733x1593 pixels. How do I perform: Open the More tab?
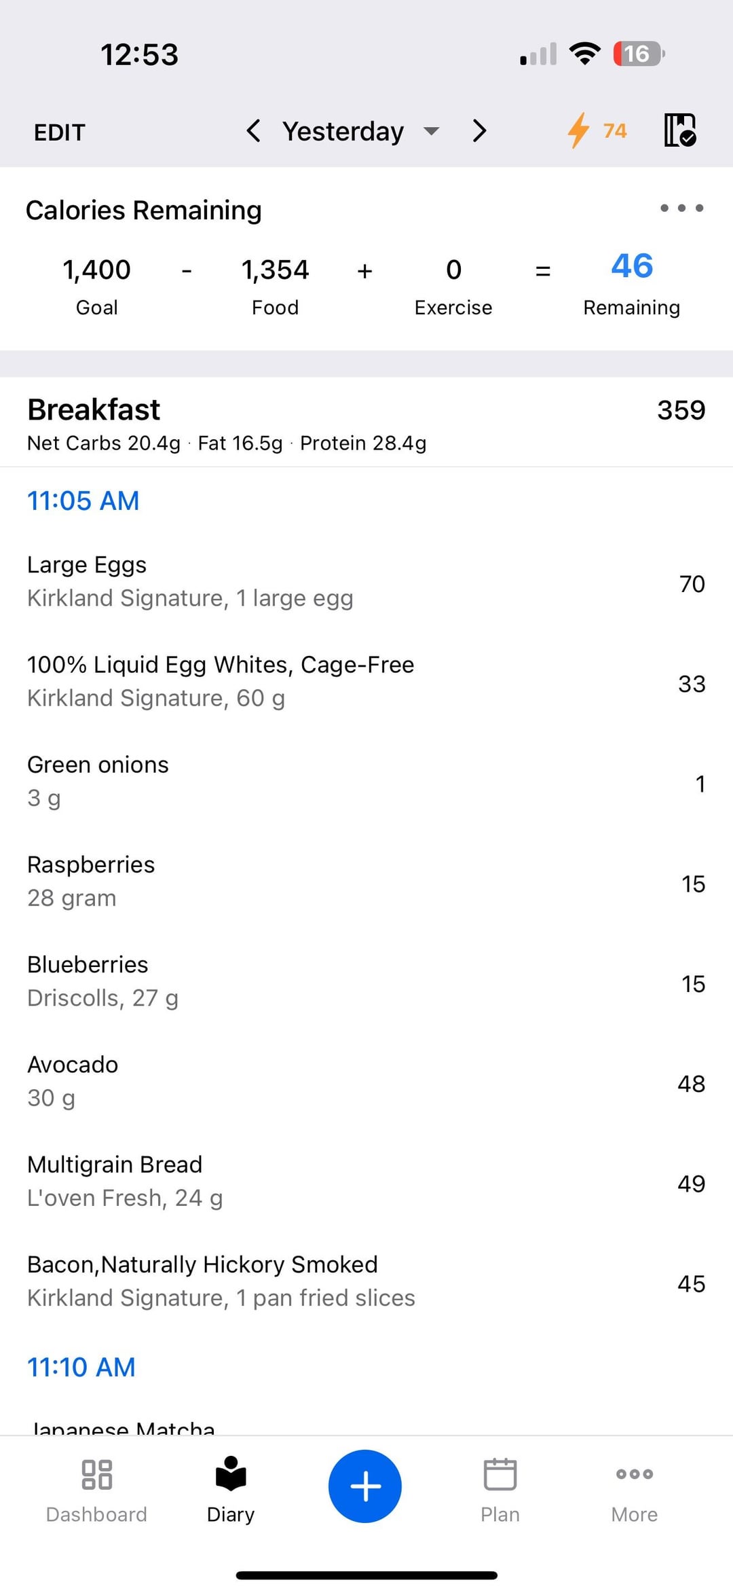coord(634,1487)
